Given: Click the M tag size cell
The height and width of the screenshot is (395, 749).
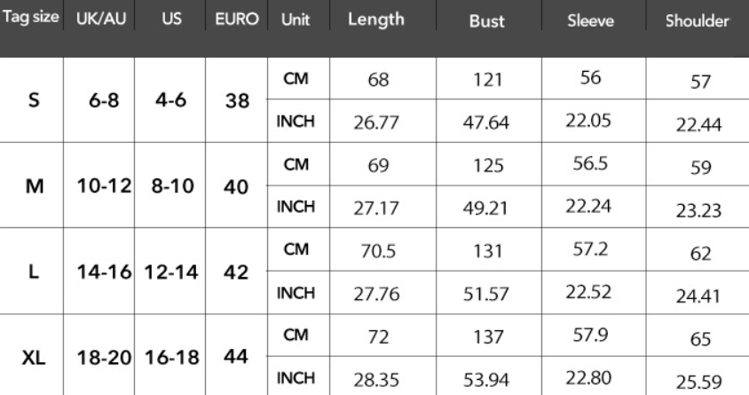Looking at the screenshot, I should (34, 186).
